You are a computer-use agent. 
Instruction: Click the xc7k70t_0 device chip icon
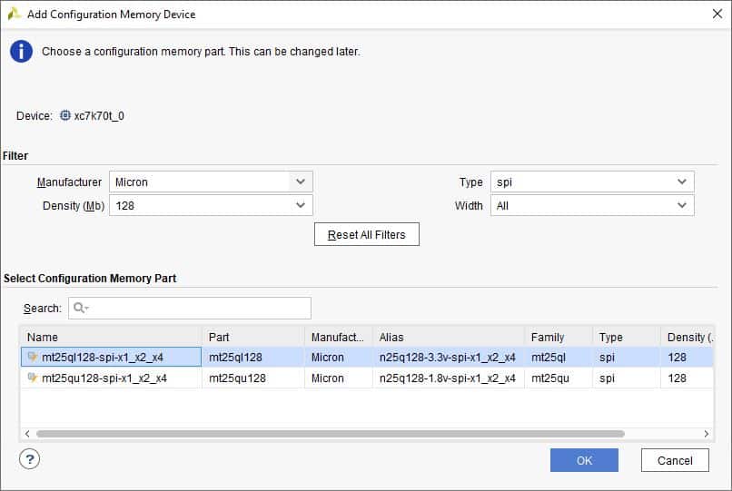(64, 116)
